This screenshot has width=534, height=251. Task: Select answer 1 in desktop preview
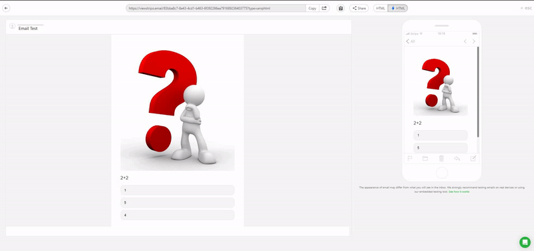[x=178, y=190]
